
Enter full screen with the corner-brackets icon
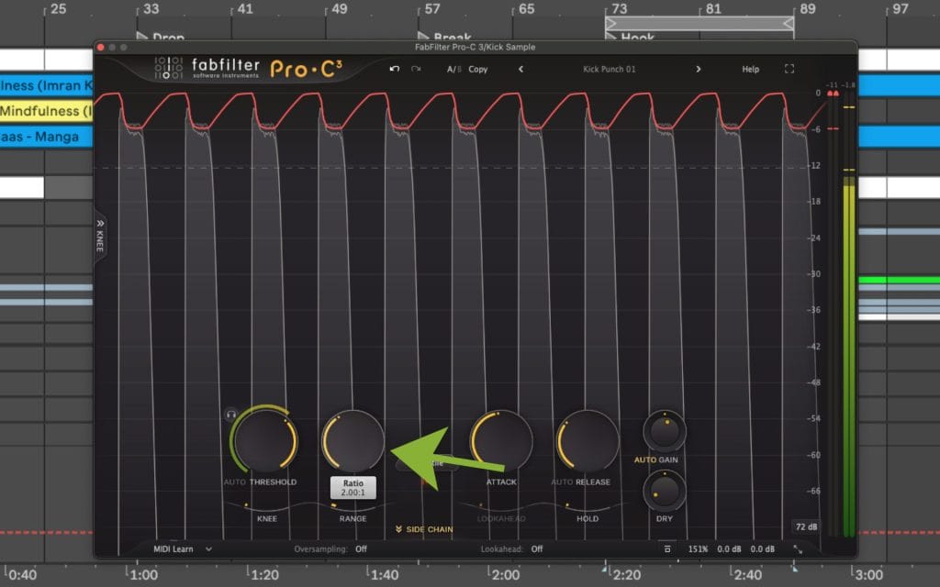[789, 69]
